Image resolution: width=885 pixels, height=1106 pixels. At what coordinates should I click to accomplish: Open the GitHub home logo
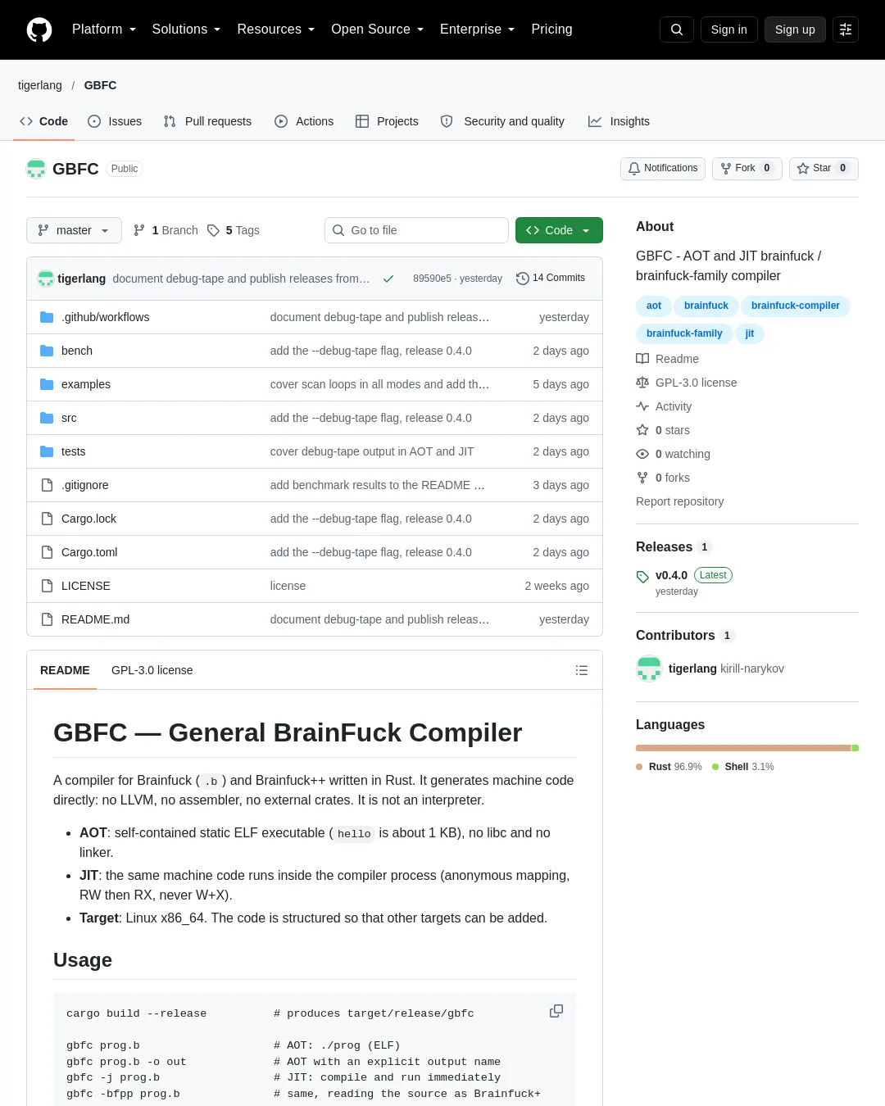click(39, 29)
